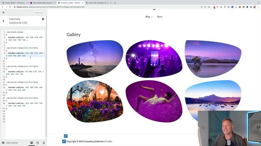Switch to the Simple Lightbox WordPress tab
Viewport: 261px width, 146px height.
point(15,3)
